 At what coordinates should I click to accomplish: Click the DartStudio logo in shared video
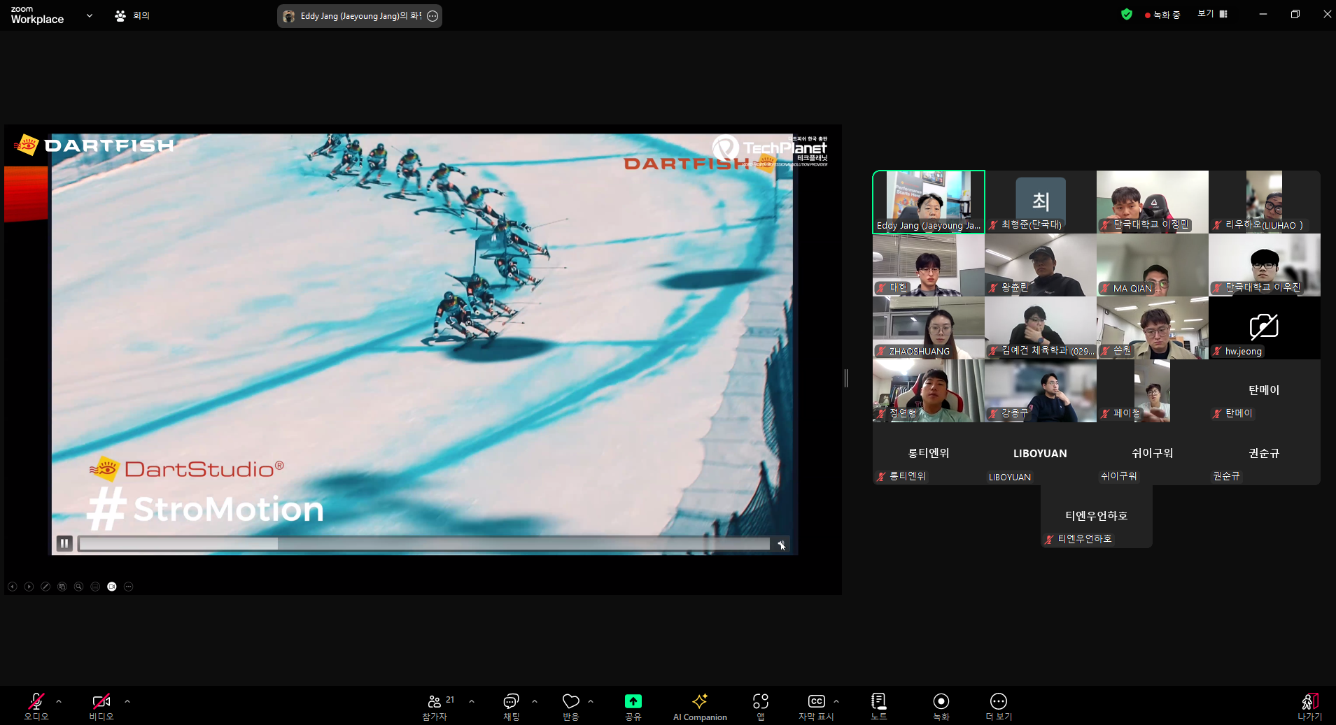pyautogui.click(x=187, y=468)
